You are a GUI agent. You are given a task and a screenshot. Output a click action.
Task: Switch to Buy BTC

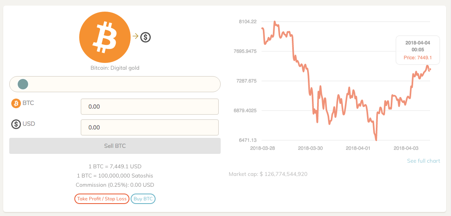pyautogui.click(x=143, y=199)
